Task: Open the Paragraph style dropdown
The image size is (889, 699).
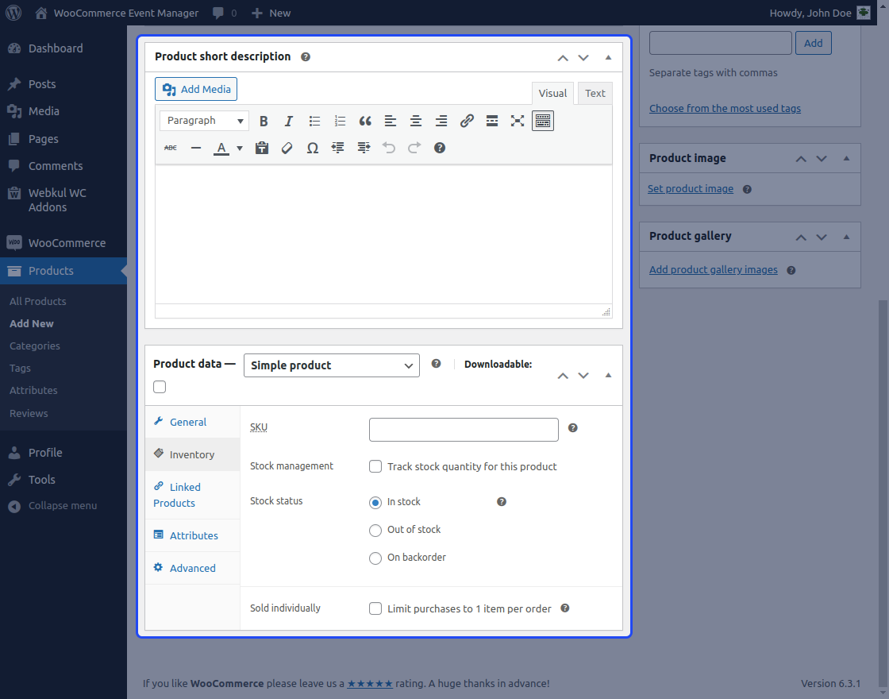Action: tap(203, 120)
